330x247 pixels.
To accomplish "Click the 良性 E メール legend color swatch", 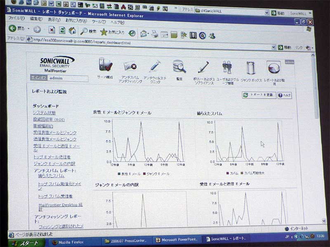I will (119, 174).
